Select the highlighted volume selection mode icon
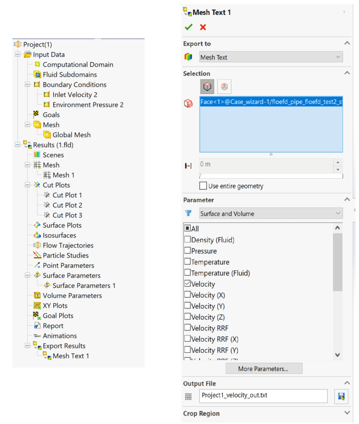 [x=207, y=86]
